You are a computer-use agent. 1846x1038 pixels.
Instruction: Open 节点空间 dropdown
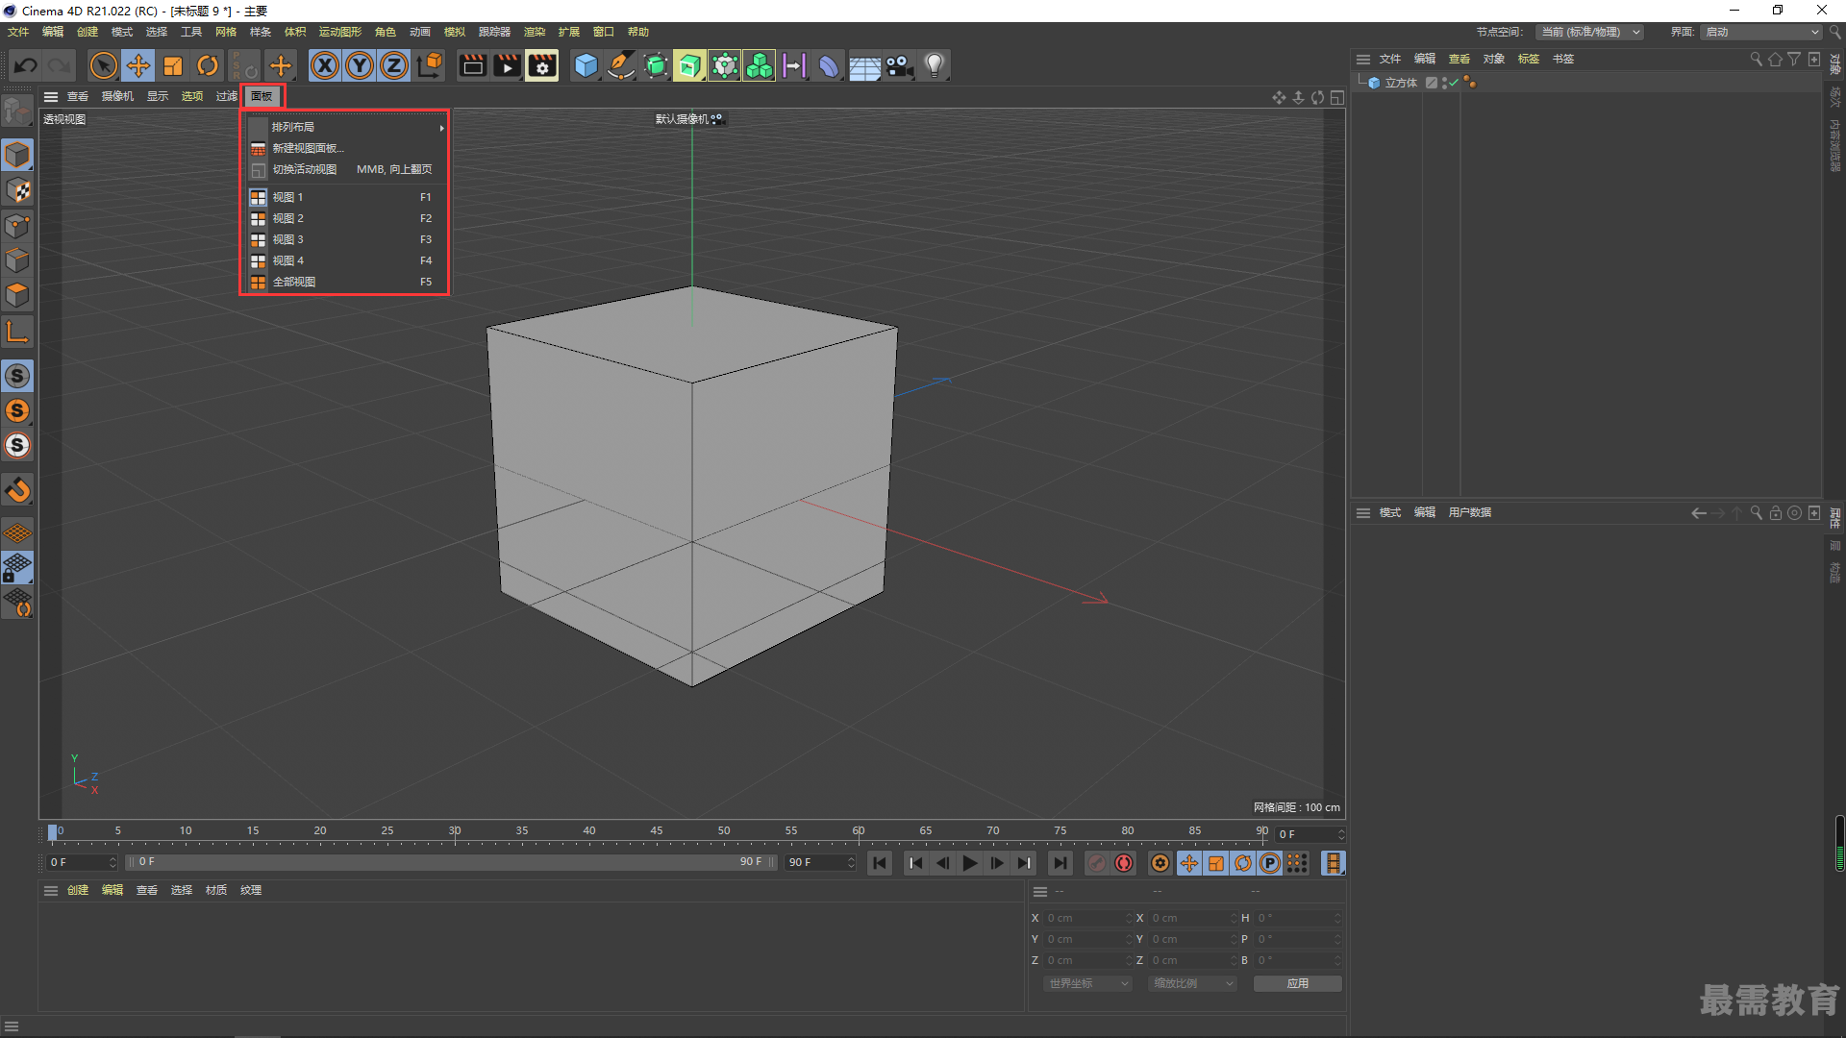pyautogui.click(x=1590, y=32)
